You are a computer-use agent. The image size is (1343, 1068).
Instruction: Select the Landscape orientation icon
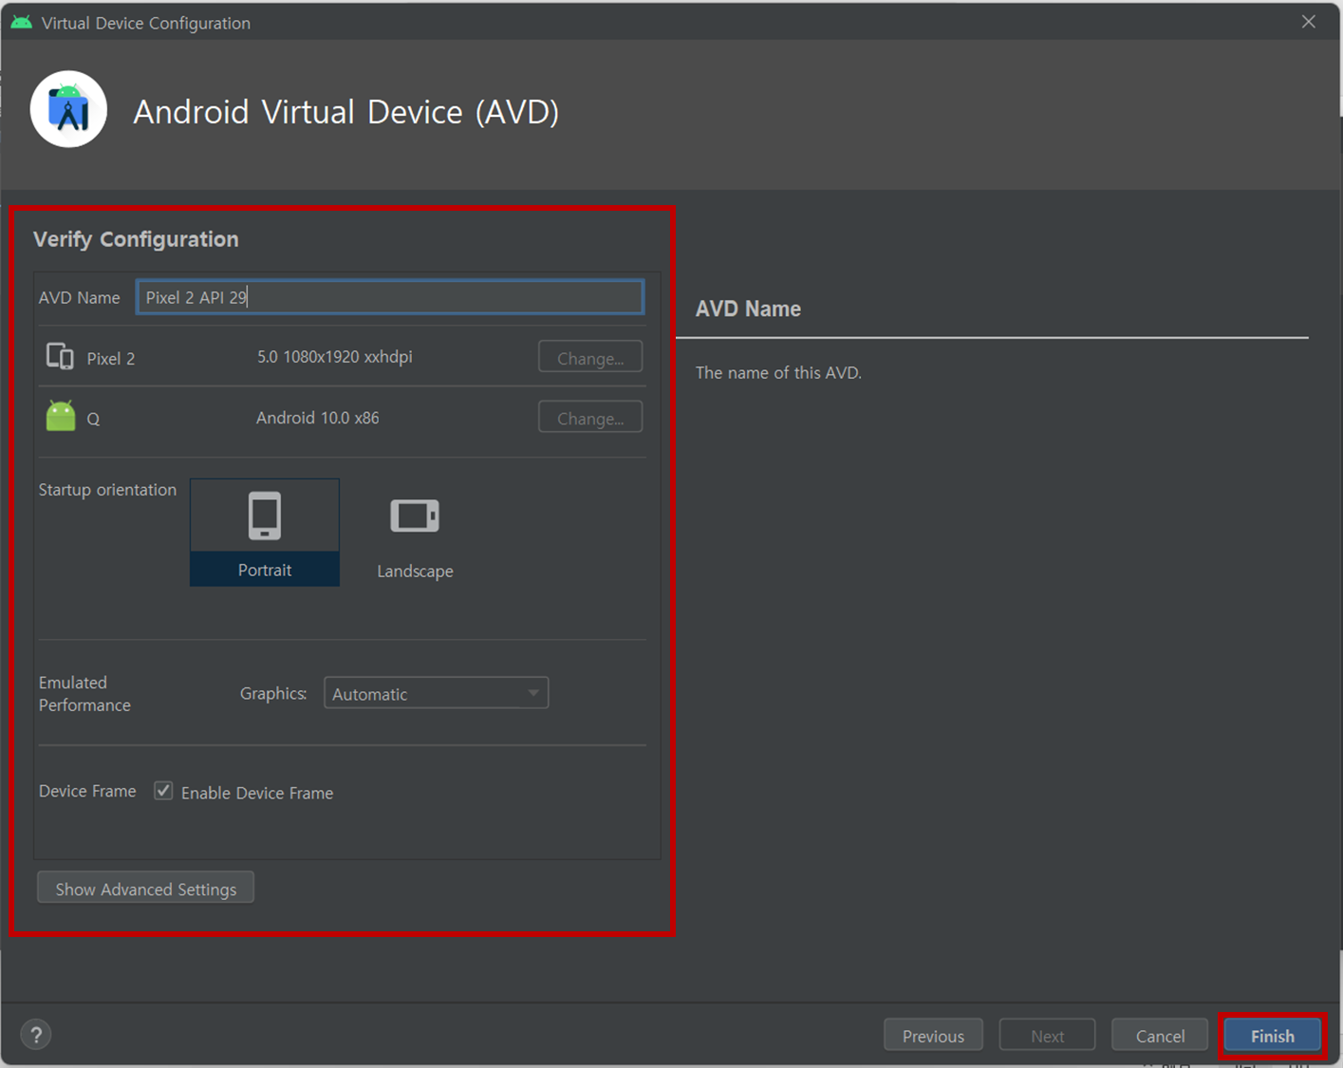(415, 516)
